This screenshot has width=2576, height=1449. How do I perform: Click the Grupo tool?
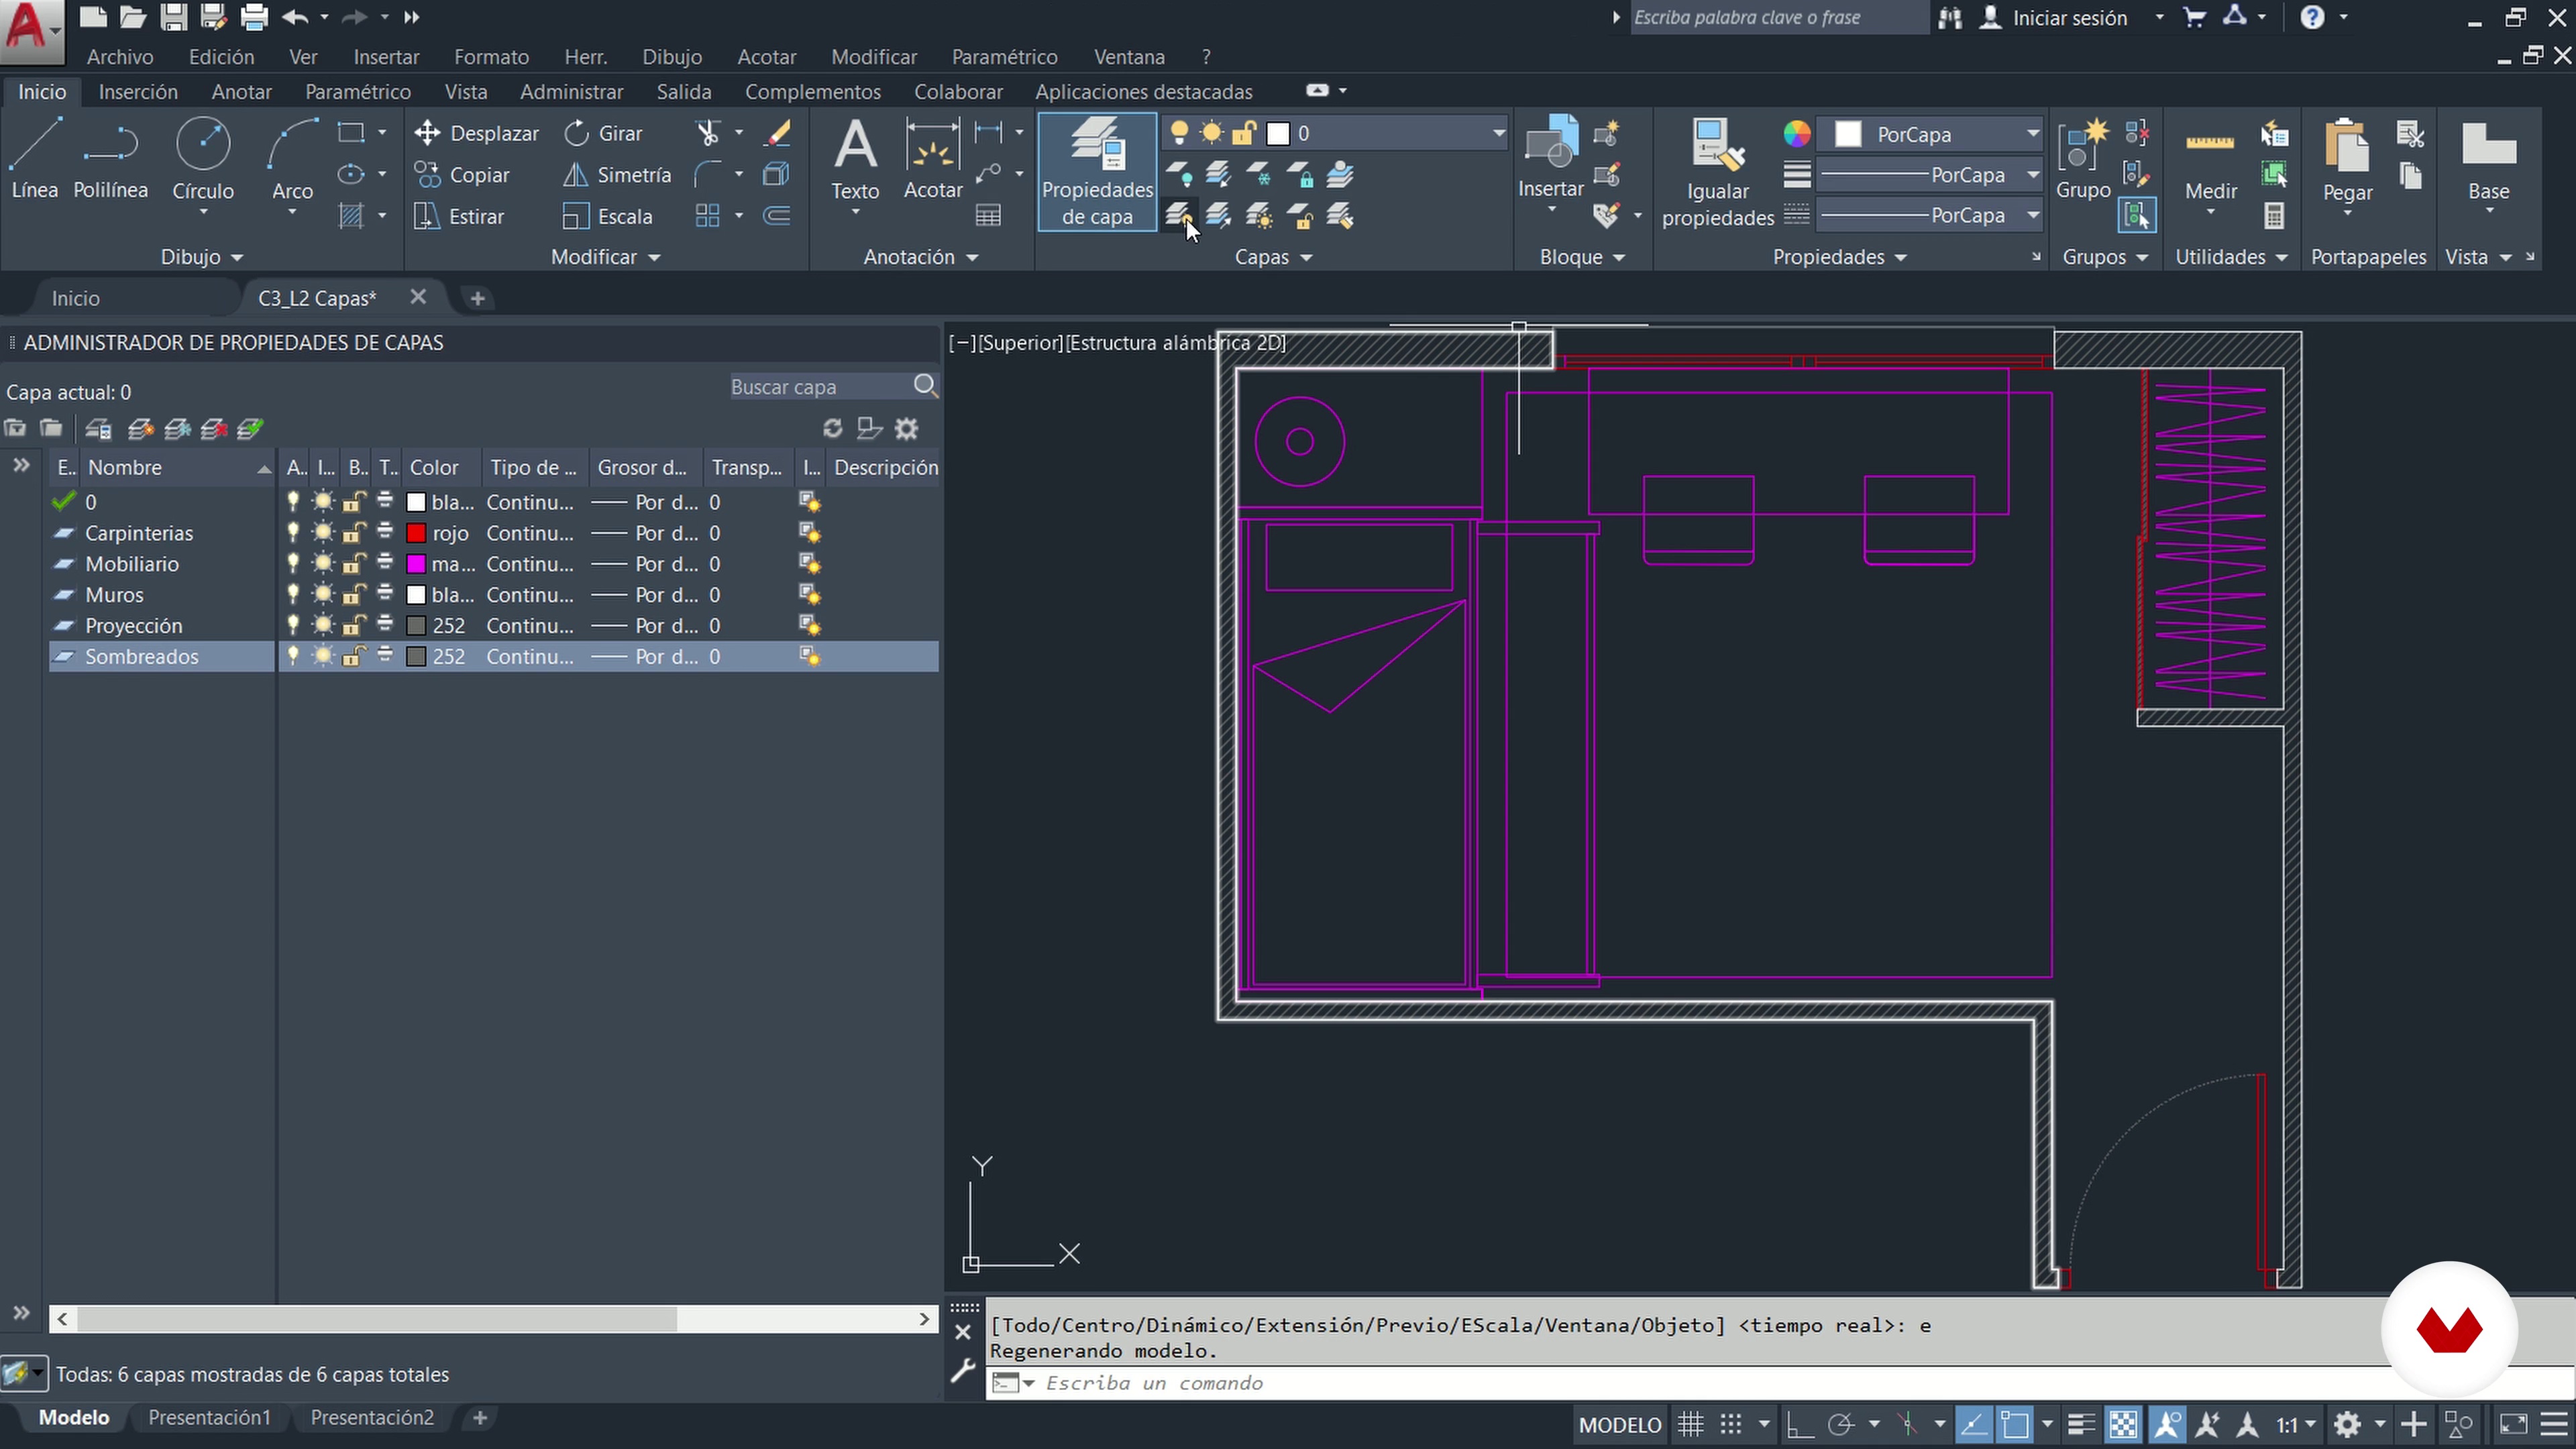coord(2083,158)
